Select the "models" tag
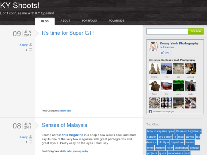 [160, 148]
